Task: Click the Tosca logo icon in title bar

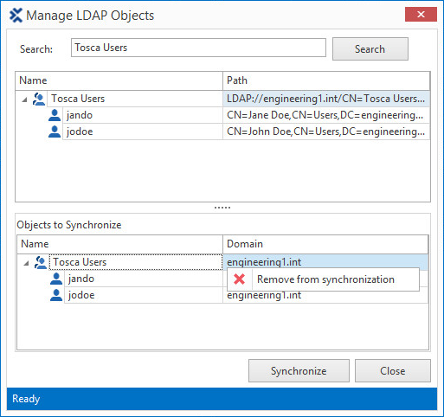Action: pyautogui.click(x=16, y=16)
